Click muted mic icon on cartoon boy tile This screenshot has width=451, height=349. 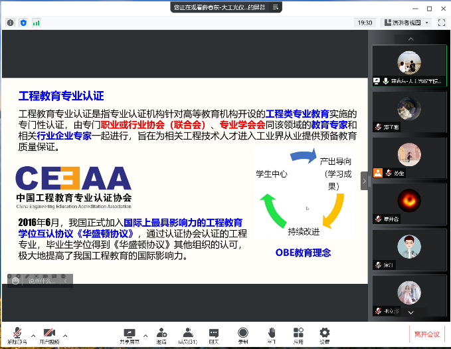click(x=378, y=265)
